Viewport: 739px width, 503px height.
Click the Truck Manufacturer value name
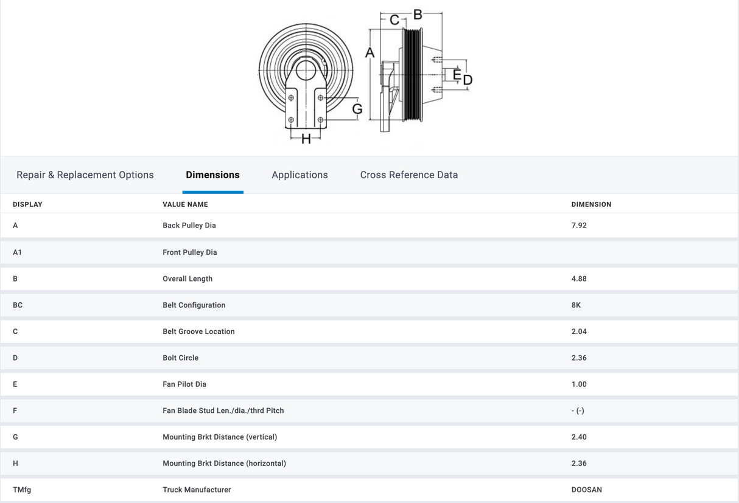197,490
